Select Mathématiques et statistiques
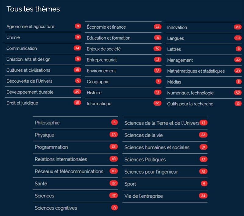This screenshot has width=244, height=216. [x=195, y=71]
